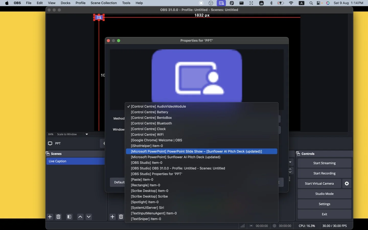Click Defaults button in Properties dialog
Screen dimensions: 368x230
coord(118,182)
